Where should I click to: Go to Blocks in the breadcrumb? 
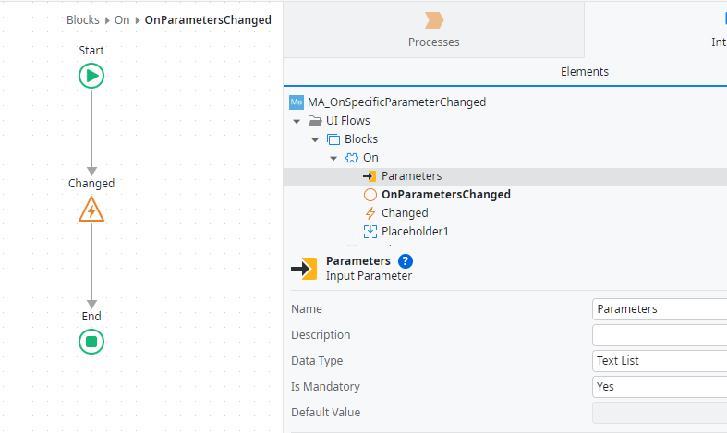click(x=83, y=20)
